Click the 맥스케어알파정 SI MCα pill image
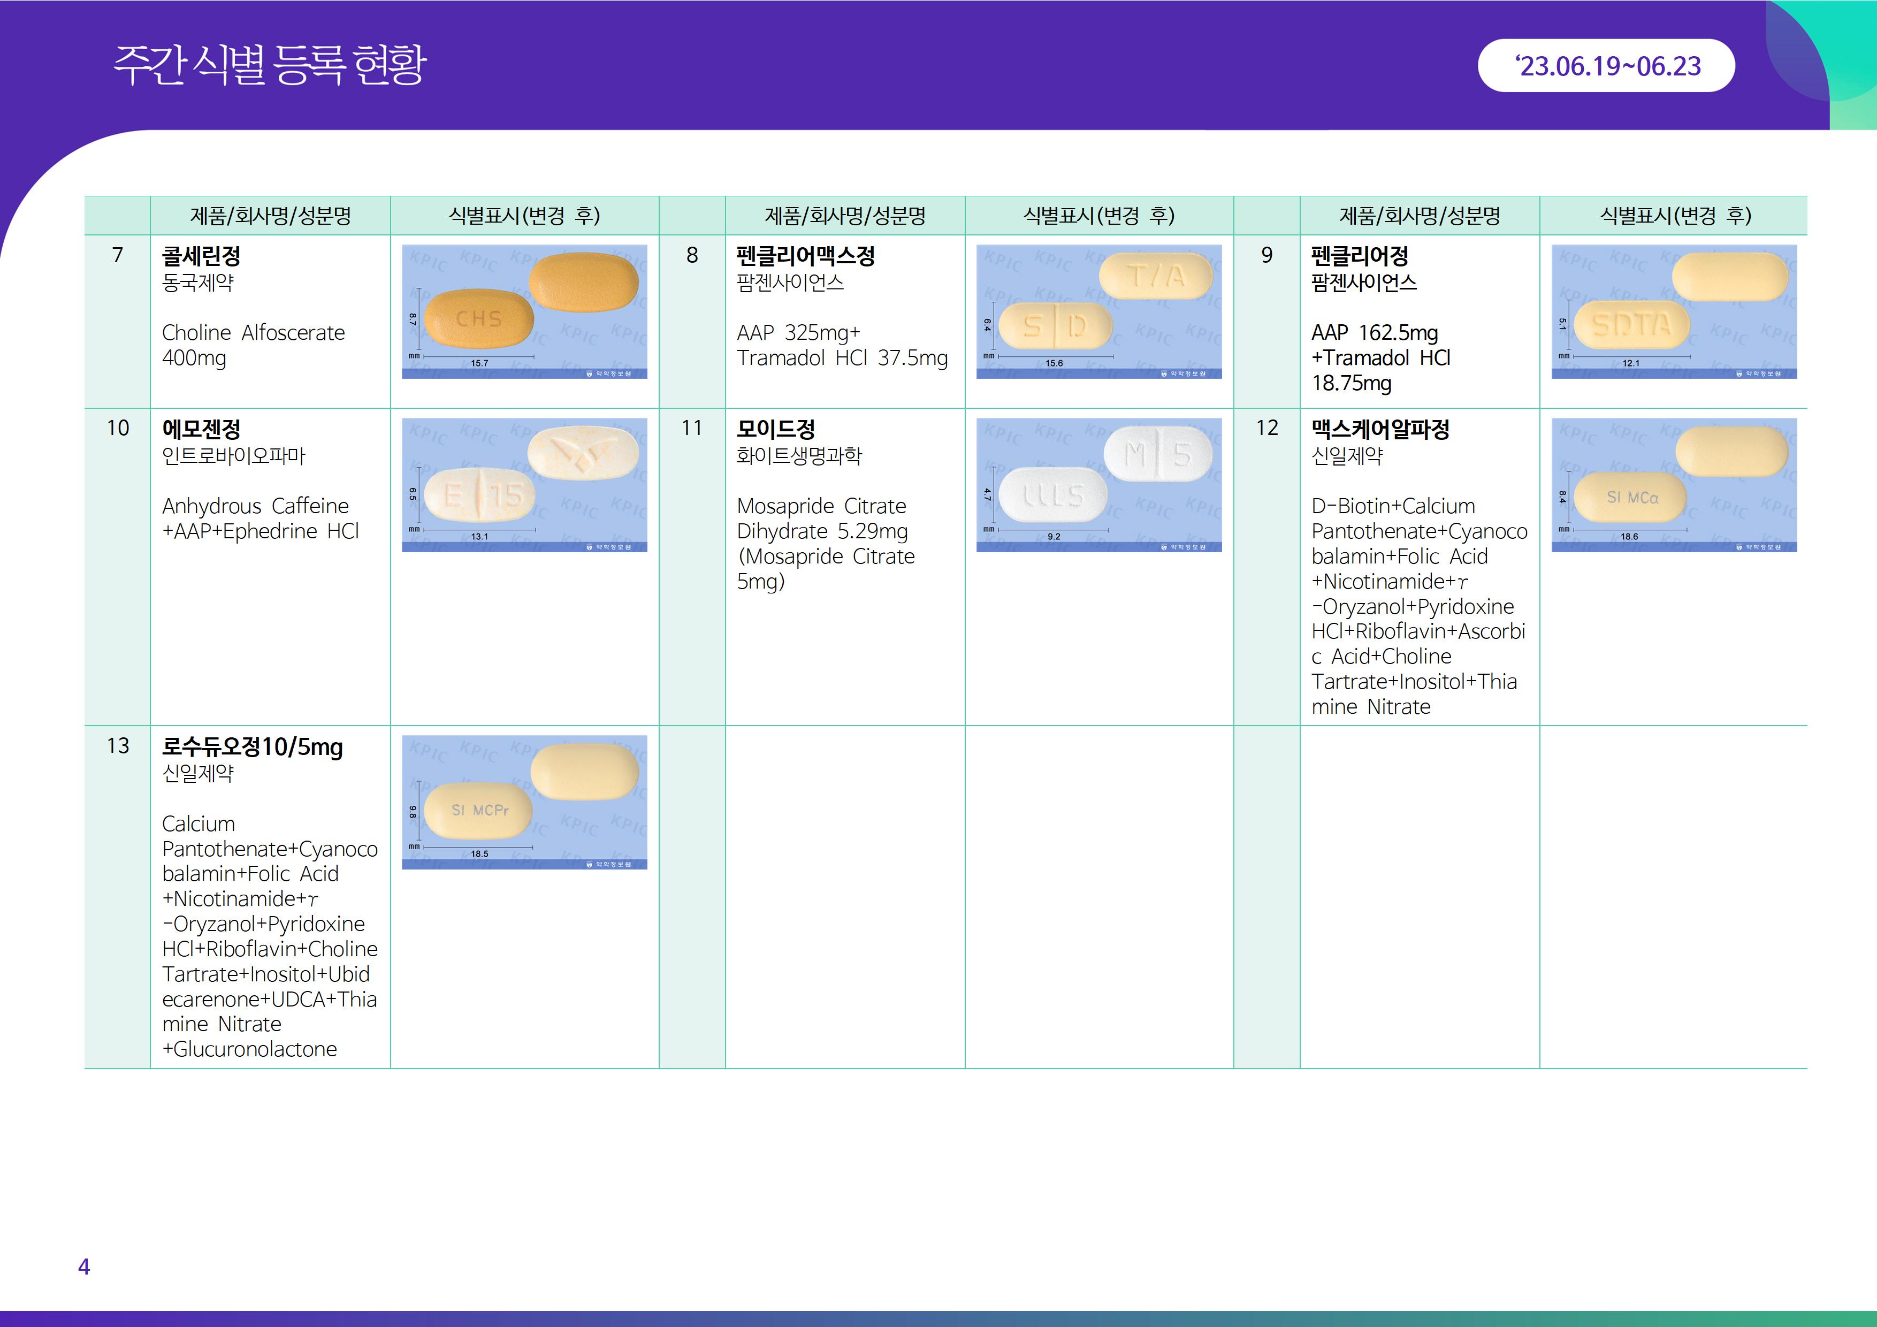 tap(1674, 485)
